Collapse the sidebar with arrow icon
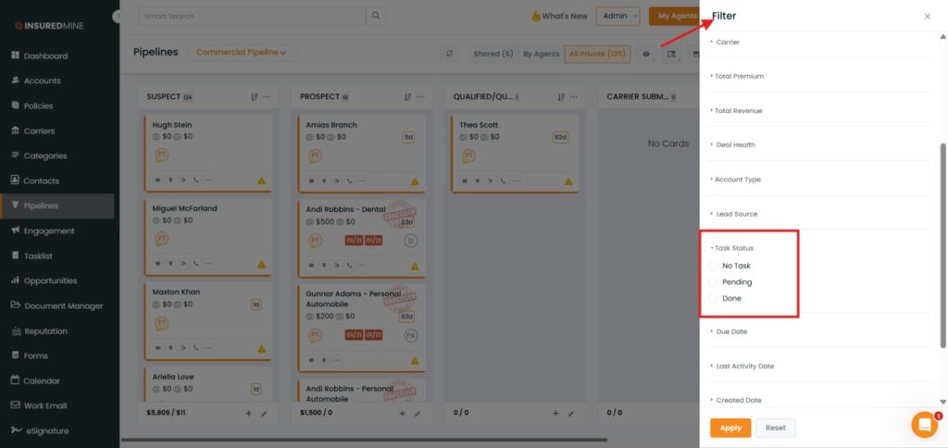Screen dimensions: 948x448 click(118, 17)
